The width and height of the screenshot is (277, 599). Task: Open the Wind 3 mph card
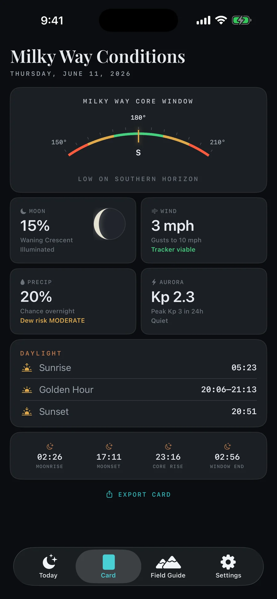pos(204,230)
